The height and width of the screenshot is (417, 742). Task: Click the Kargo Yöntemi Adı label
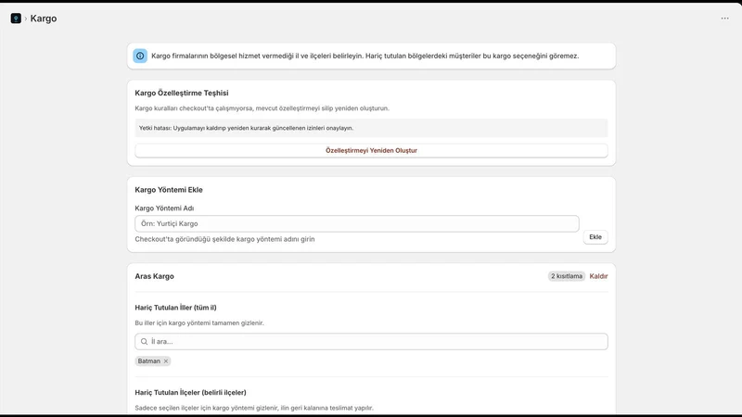[x=164, y=208]
